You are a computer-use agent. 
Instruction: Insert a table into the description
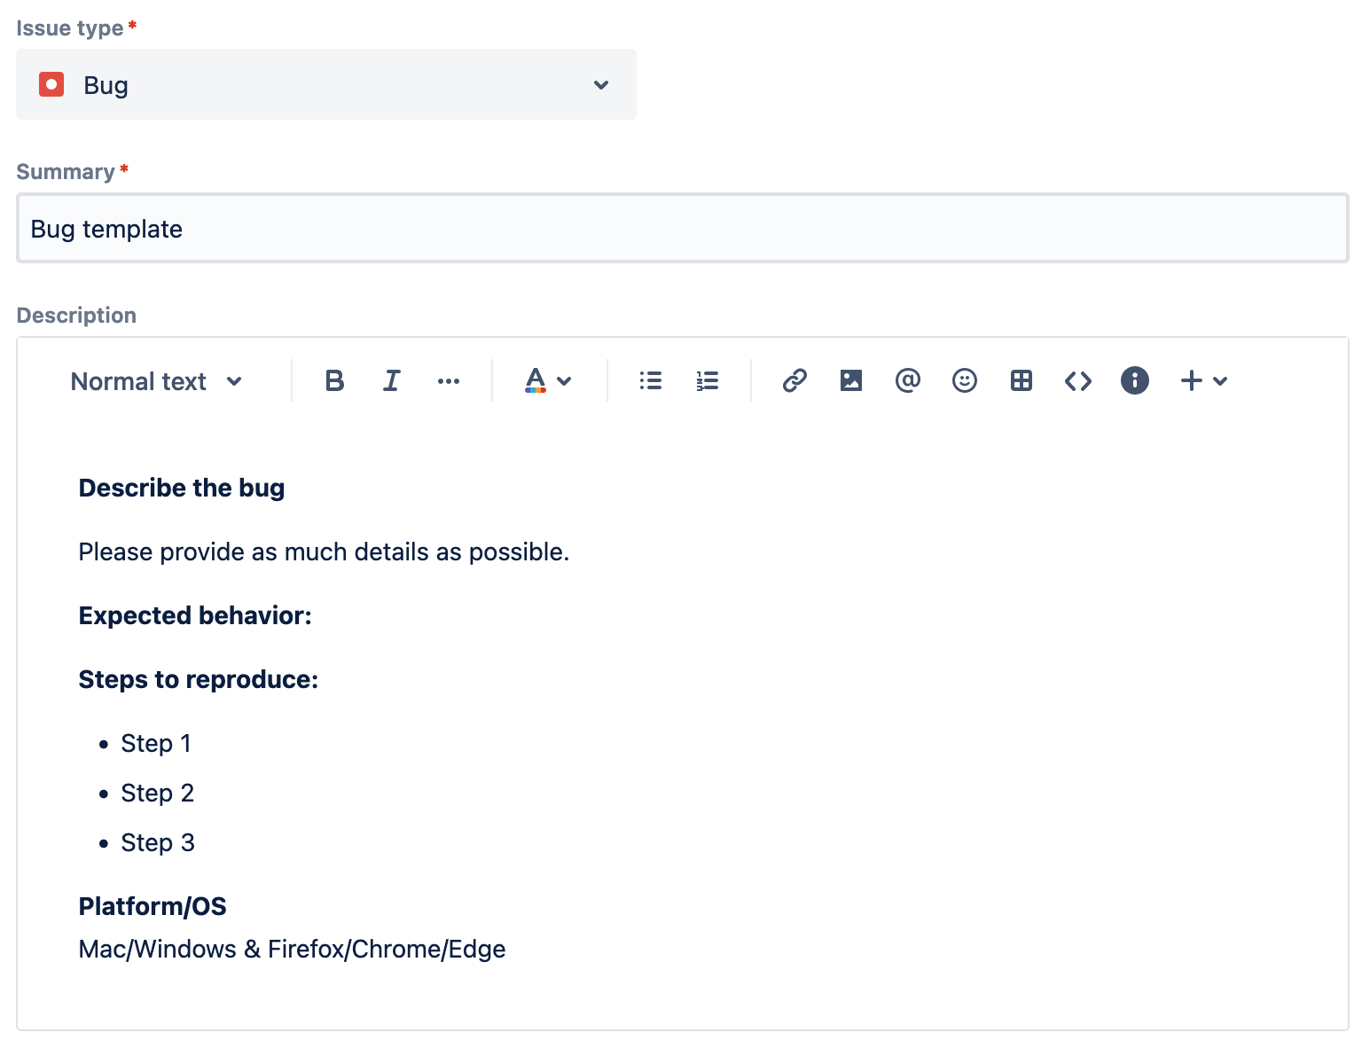coord(1021,380)
